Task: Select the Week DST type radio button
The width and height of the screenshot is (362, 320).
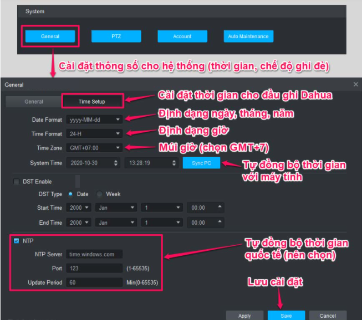Action: 100,194
